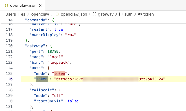The image size is (186, 111).
Task: Click the JSON icon in the breadcrumb
Action: pos(57,14)
